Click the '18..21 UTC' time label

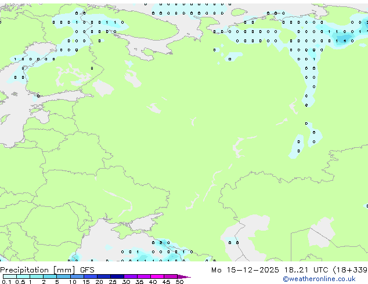click(306, 270)
